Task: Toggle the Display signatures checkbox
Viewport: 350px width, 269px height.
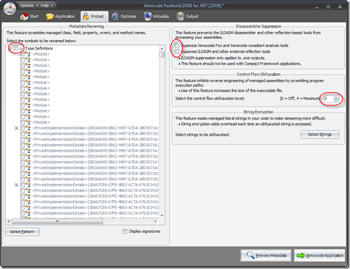Action: click(x=125, y=231)
